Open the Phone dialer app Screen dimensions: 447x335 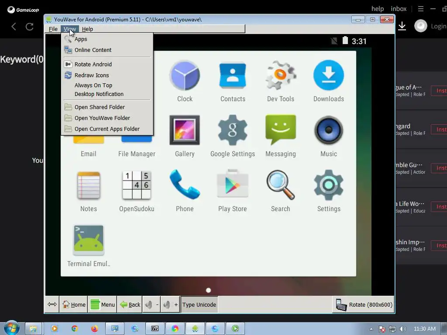(x=185, y=185)
